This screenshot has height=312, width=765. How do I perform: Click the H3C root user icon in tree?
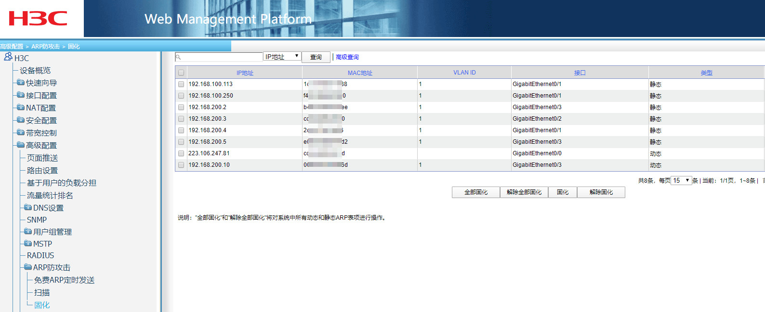[8, 57]
